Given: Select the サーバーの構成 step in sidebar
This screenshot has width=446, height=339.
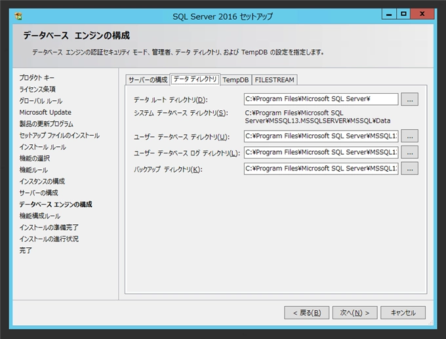Looking at the screenshot, I should tap(39, 193).
